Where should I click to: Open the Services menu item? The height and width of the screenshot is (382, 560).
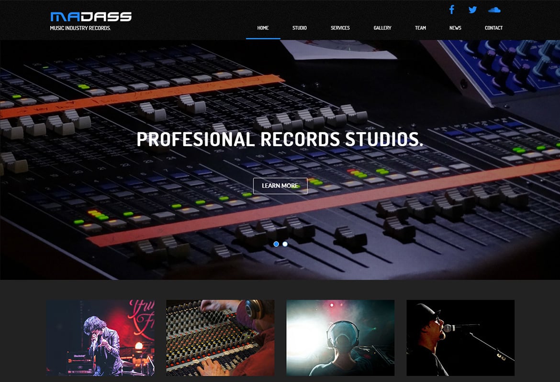(340, 28)
